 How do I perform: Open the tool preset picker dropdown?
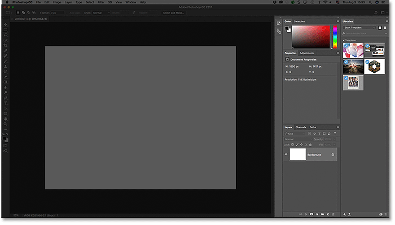(x=9, y=13)
